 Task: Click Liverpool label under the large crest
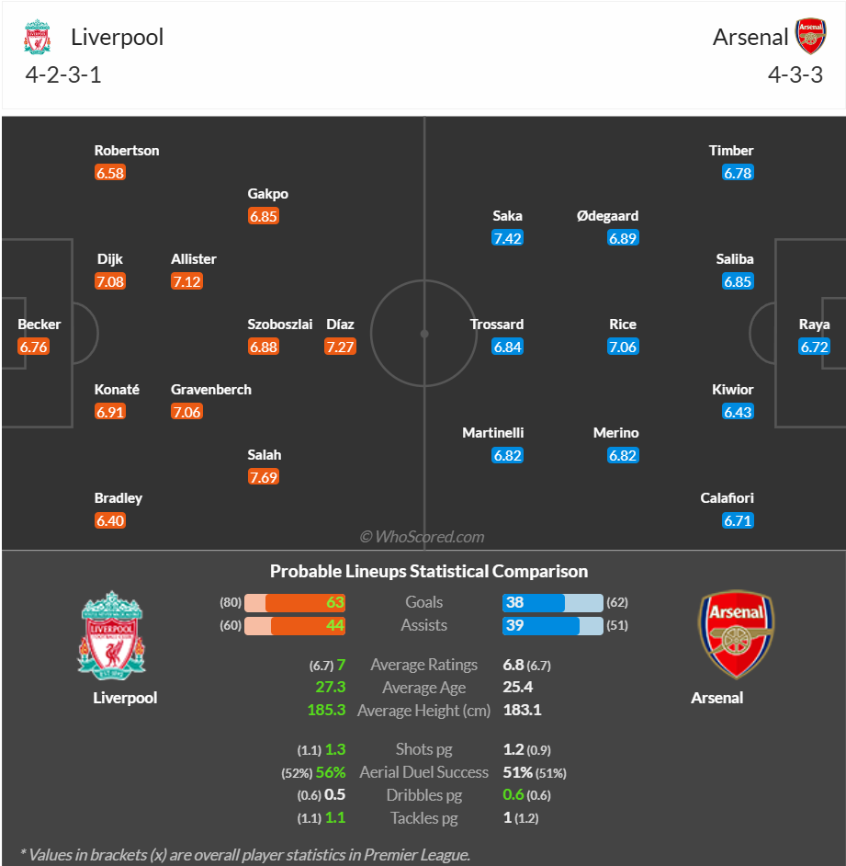point(125,698)
